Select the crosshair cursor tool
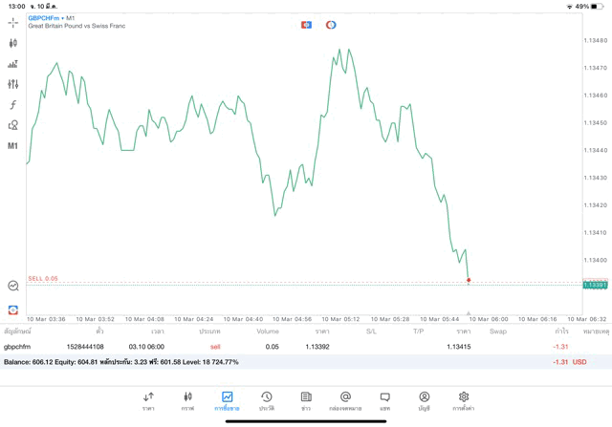Image resolution: width=612 pixels, height=427 pixels. click(13, 22)
